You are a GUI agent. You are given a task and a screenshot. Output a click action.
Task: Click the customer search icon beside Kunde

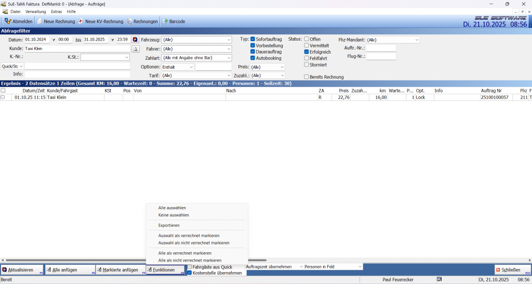(135, 49)
